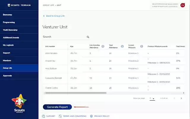The height and width of the screenshot is (119, 190).
Task: Open Support in the sidebar
Action: [19, 53]
